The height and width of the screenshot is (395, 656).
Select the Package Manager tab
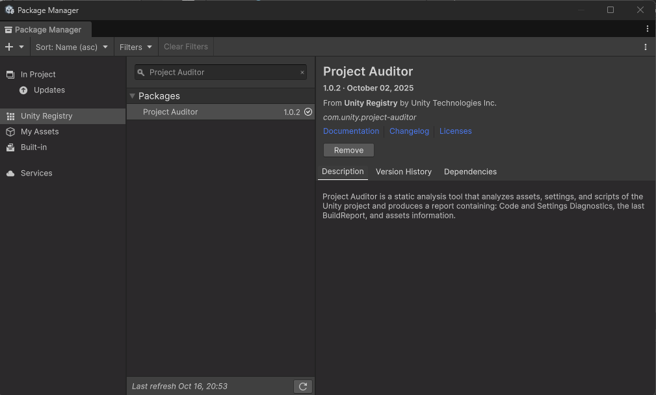coord(46,30)
